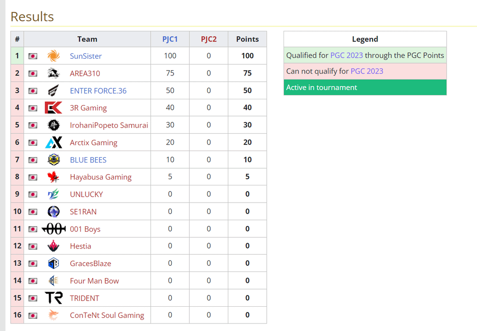The width and height of the screenshot is (477, 331).
Task: Click the ConTeNt Soul Gaming link
Action: 107,316
